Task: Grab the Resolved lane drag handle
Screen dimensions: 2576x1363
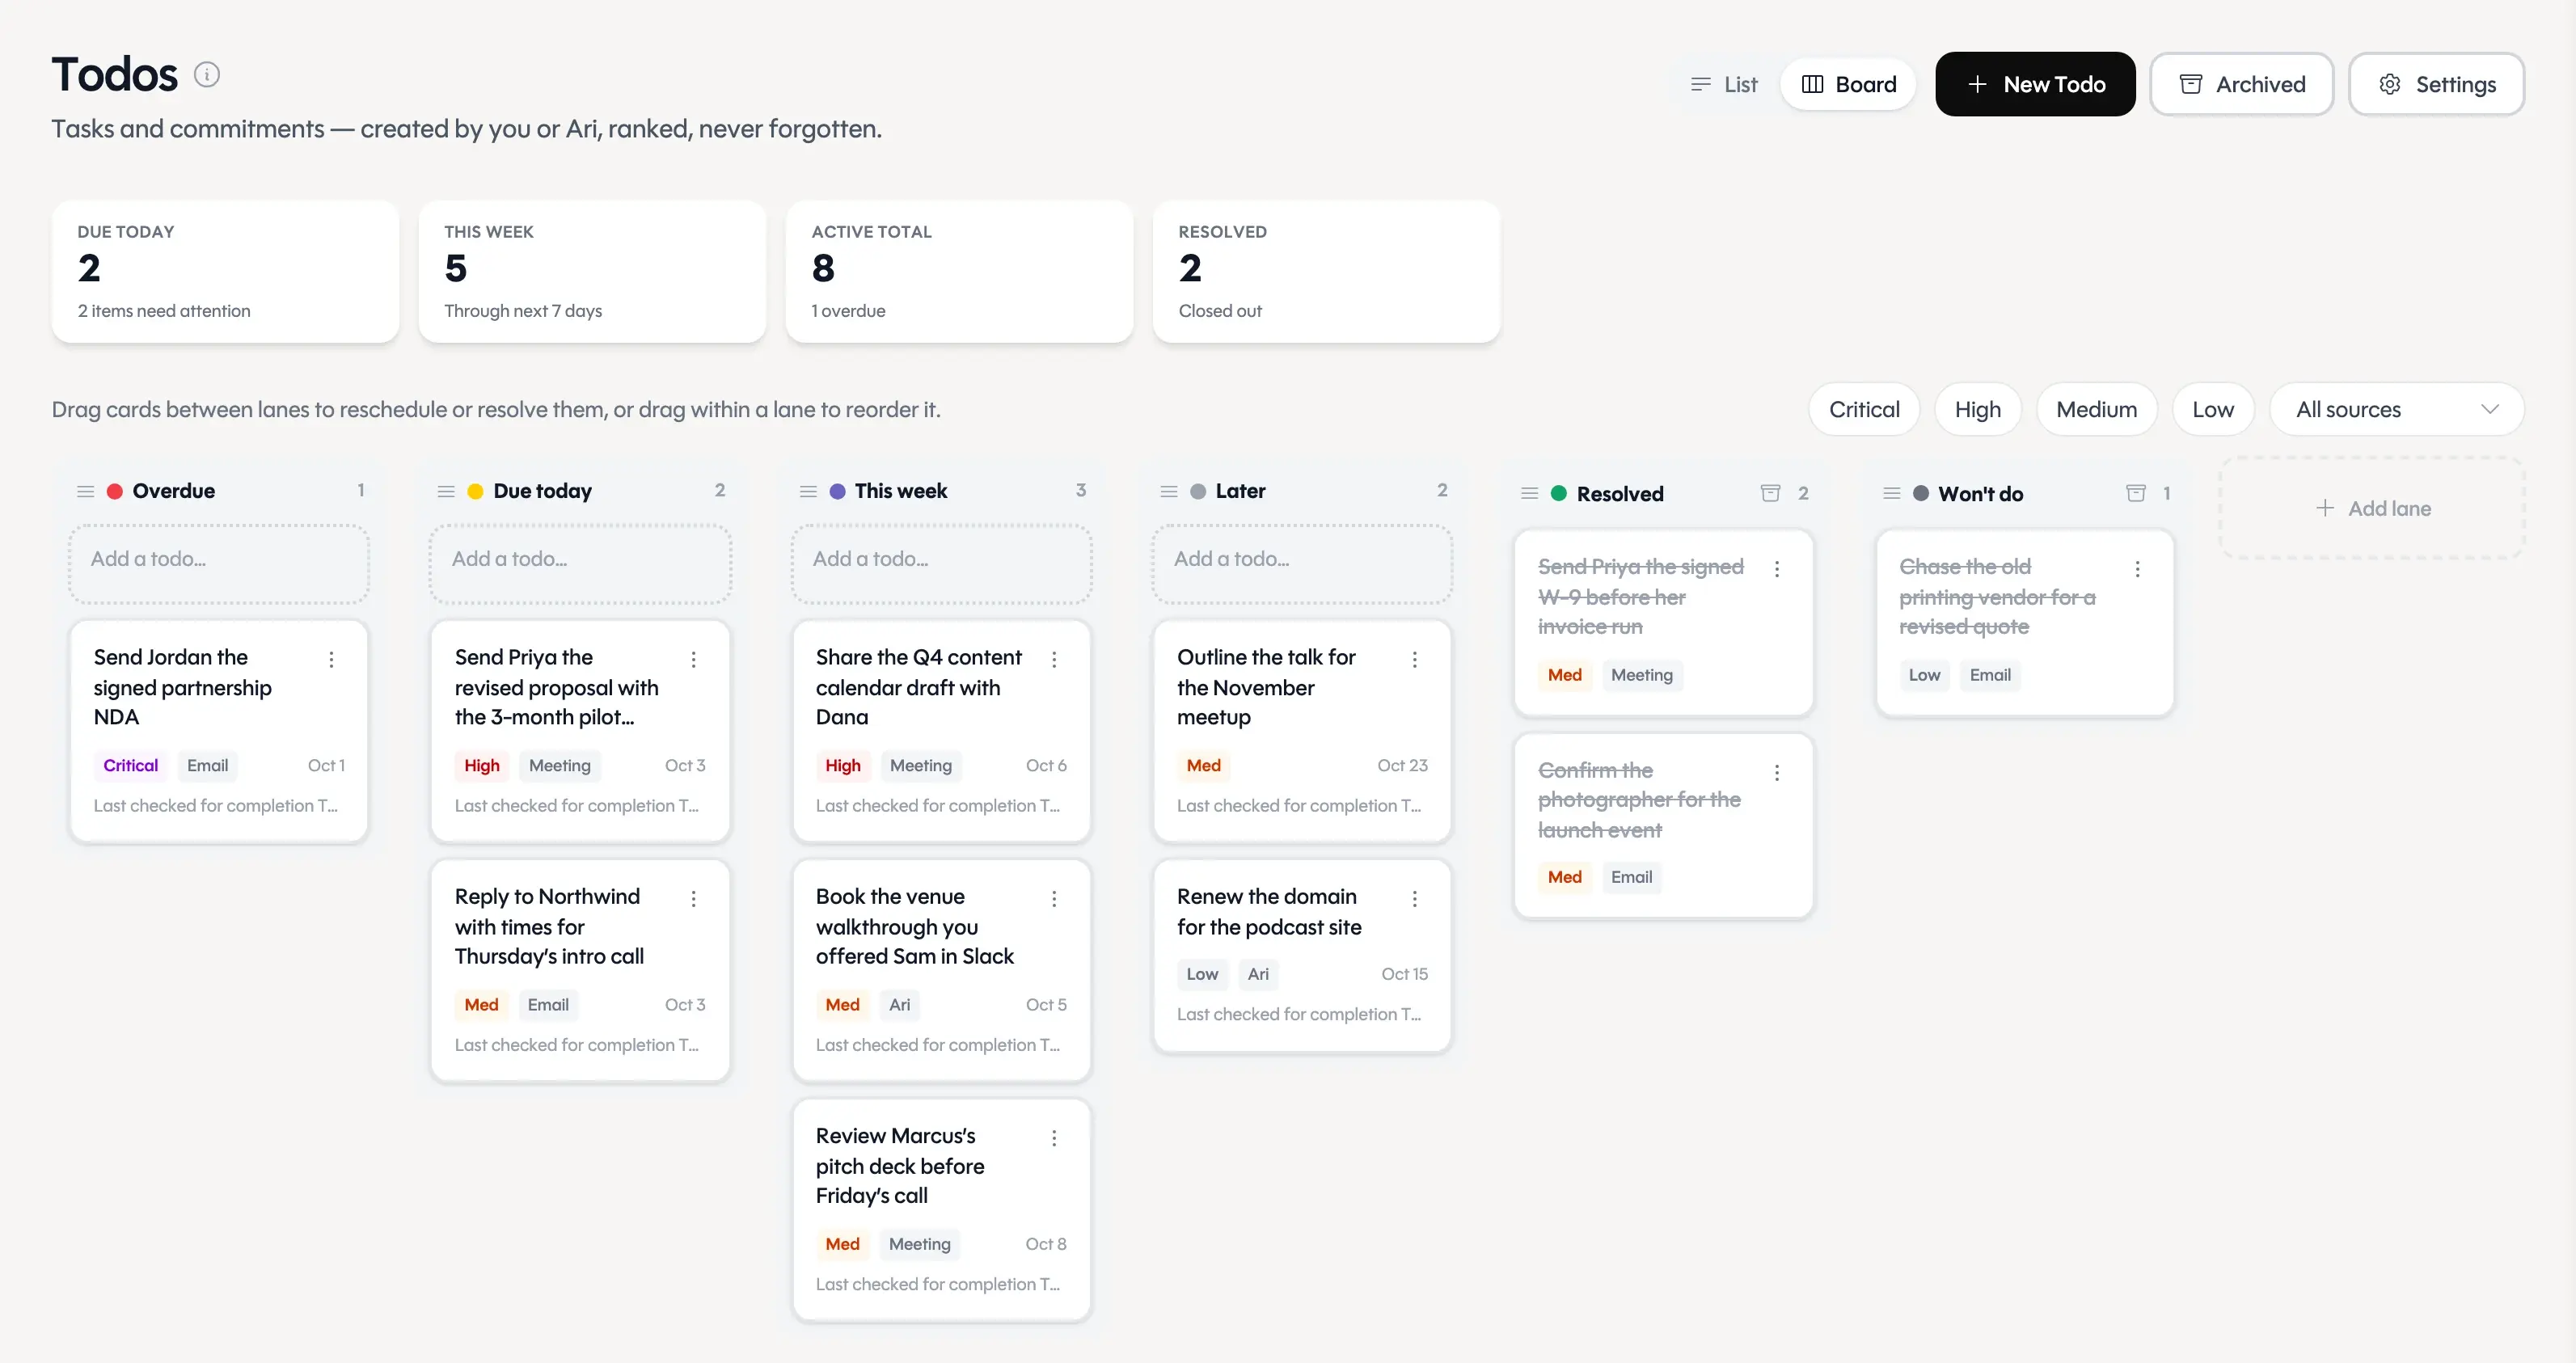Action: click(x=1530, y=493)
